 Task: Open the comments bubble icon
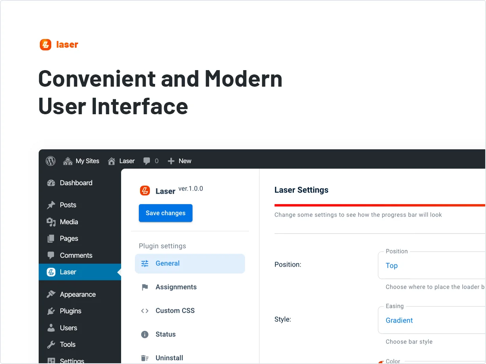pyautogui.click(x=147, y=161)
